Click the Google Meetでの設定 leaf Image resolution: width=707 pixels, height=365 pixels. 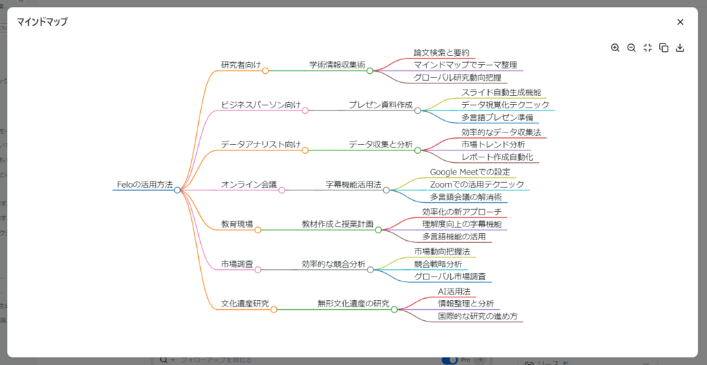pyautogui.click(x=470, y=172)
